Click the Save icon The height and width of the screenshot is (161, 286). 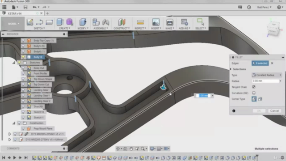coord(25,7)
